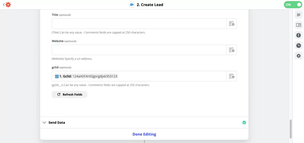Click the gclid input field

pyautogui.click(x=139, y=76)
